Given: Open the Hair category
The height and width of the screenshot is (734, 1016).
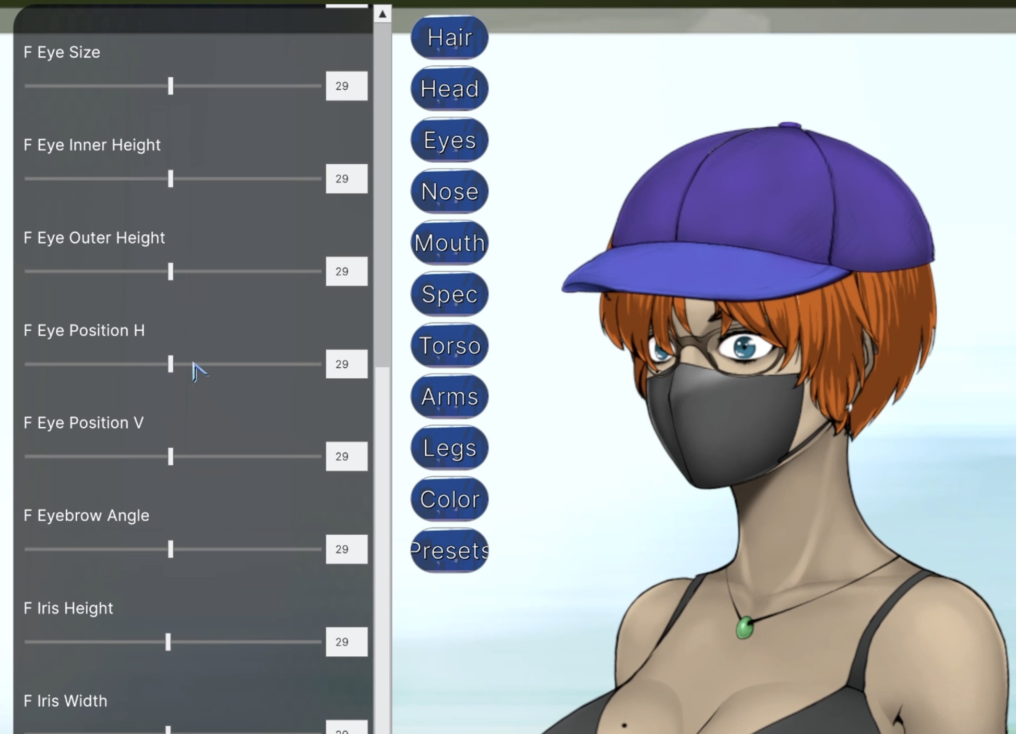Looking at the screenshot, I should (x=449, y=37).
